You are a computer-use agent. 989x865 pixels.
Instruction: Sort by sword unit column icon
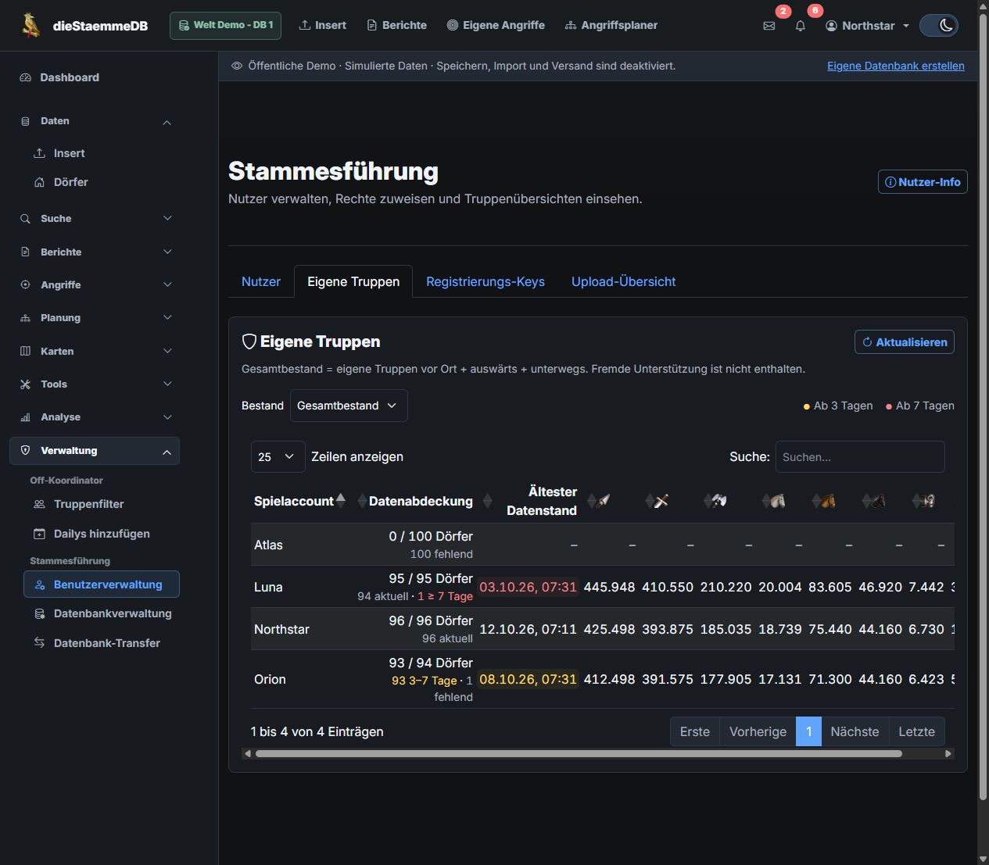pyautogui.click(x=661, y=501)
